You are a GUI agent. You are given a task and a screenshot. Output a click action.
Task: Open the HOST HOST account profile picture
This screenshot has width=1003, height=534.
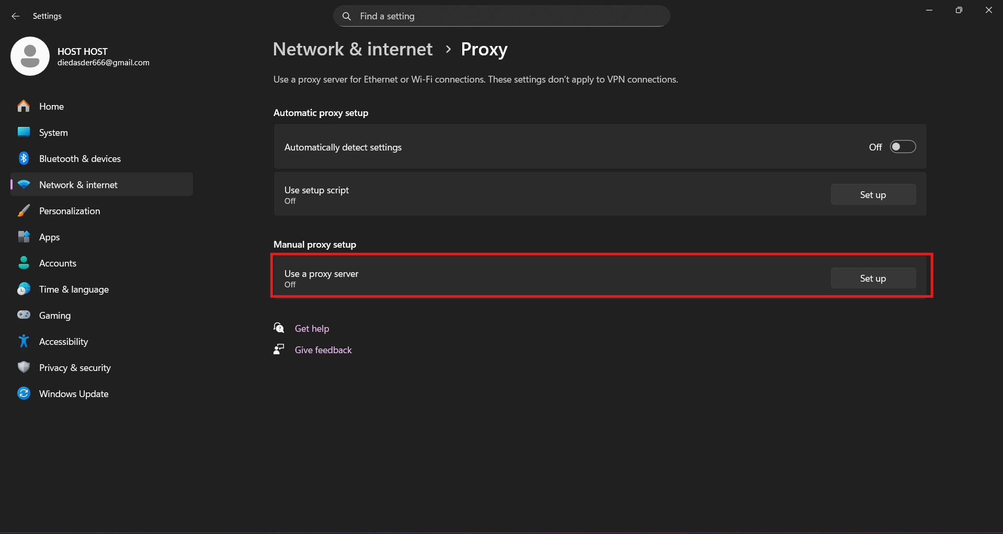point(30,56)
